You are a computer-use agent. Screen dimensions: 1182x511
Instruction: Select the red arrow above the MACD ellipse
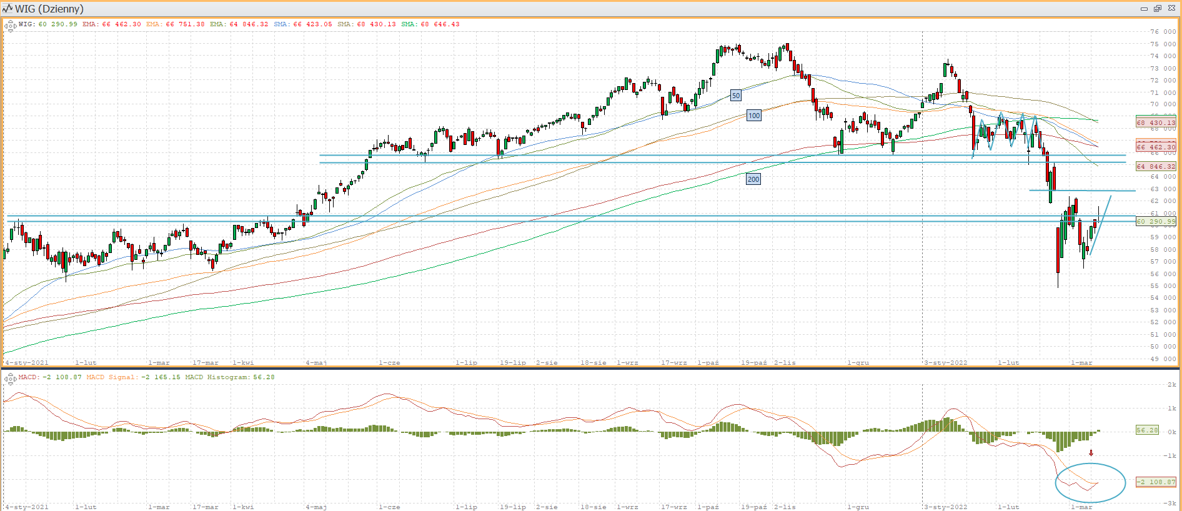(x=1091, y=453)
